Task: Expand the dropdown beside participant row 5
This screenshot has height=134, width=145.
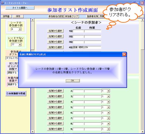Action: tap(108, 107)
